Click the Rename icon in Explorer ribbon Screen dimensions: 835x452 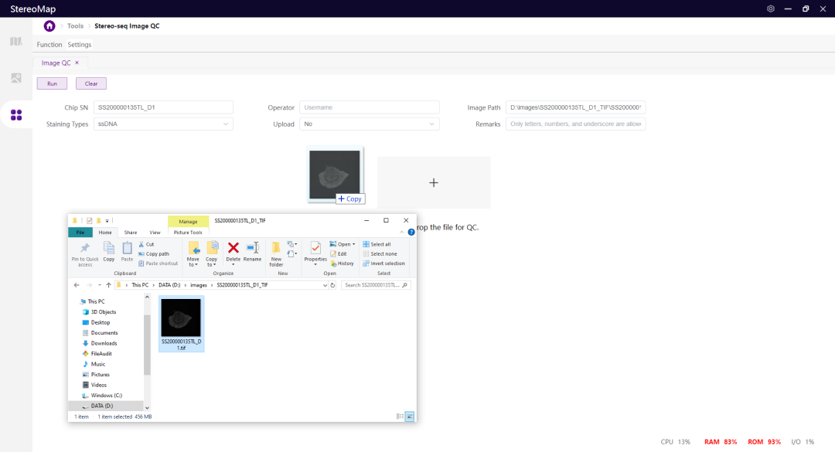click(252, 249)
